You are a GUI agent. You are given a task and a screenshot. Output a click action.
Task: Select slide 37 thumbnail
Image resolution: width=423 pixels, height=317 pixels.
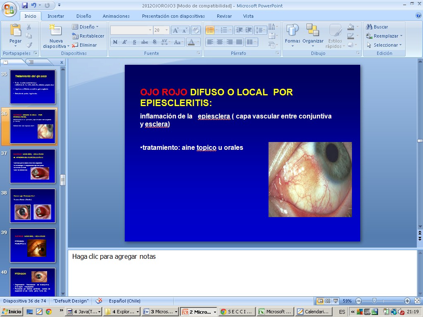pos(33,166)
